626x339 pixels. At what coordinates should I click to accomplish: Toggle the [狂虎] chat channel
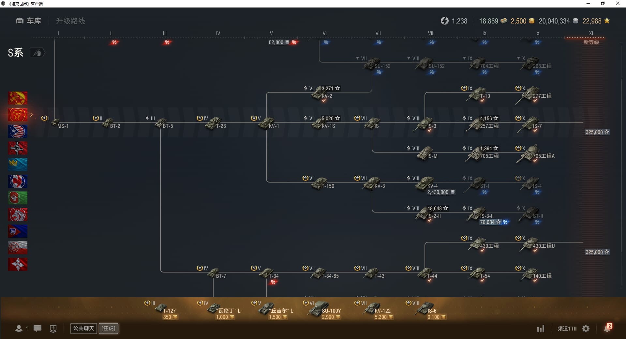109,328
